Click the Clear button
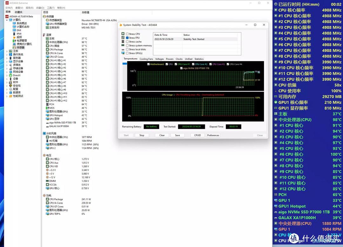The height and width of the screenshot is (247, 343). click(x=162, y=135)
